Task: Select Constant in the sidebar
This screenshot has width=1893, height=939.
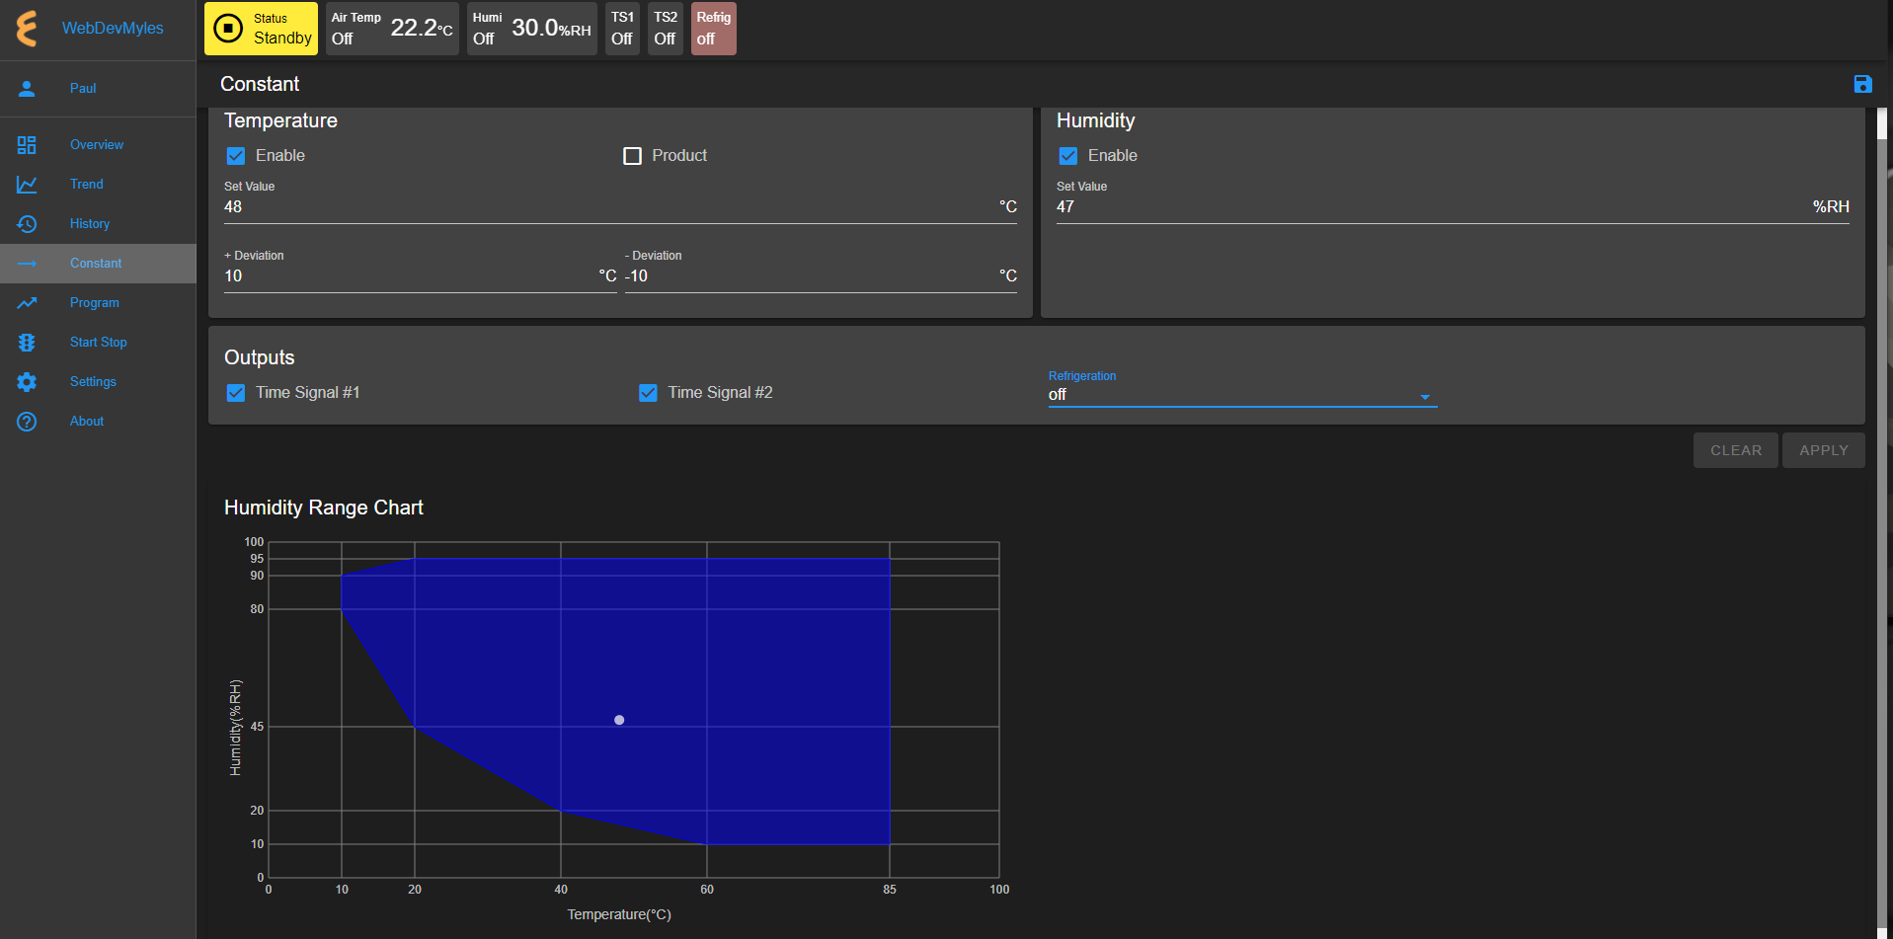Action: point(96,264)
